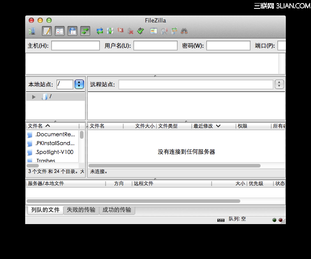Search remote files binoculars icon

point(184,31)
